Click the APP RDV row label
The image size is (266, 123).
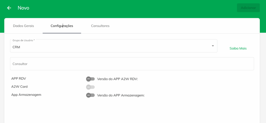coord(19,78)
